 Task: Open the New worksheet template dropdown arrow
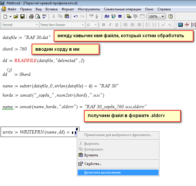coord(10,16)
